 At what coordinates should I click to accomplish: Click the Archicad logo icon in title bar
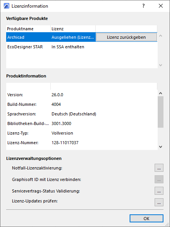coord(7,6)
